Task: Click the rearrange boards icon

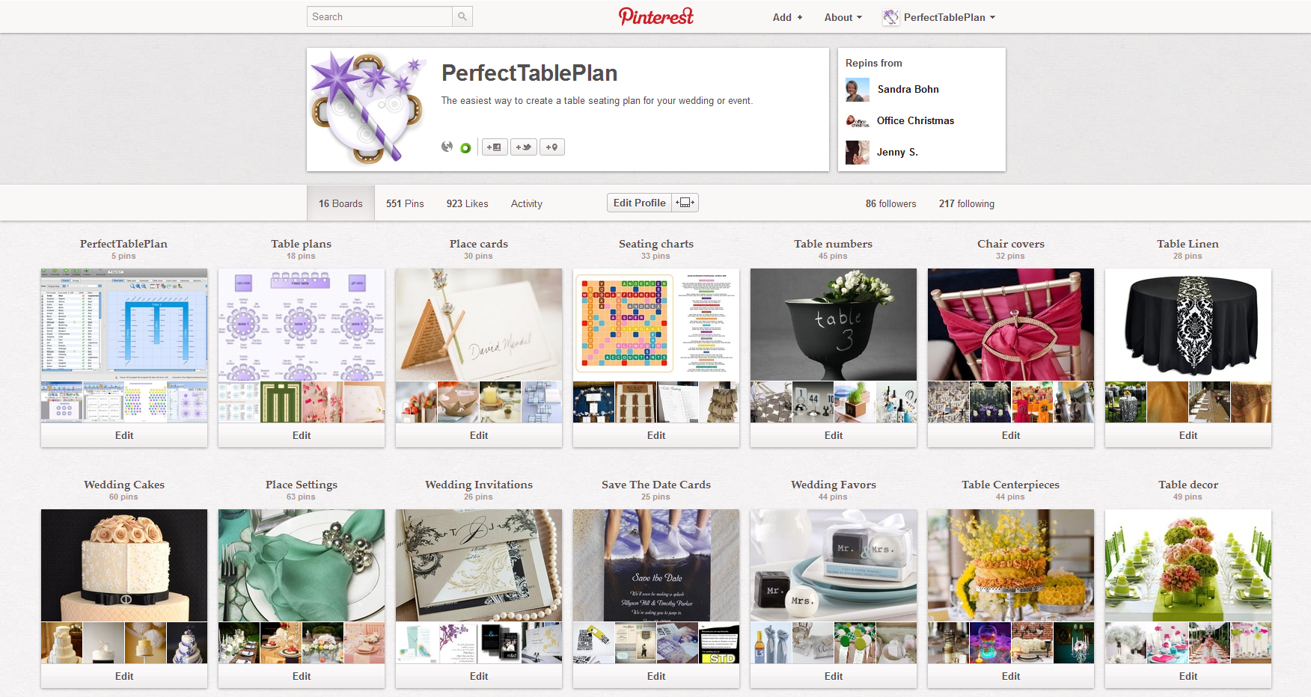Action: click(x=685, y=203)
